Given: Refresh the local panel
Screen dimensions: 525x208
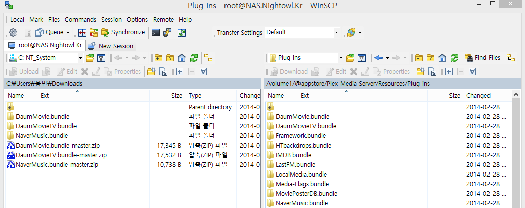Looking at the screenshot, I should [x=194, y=58].
